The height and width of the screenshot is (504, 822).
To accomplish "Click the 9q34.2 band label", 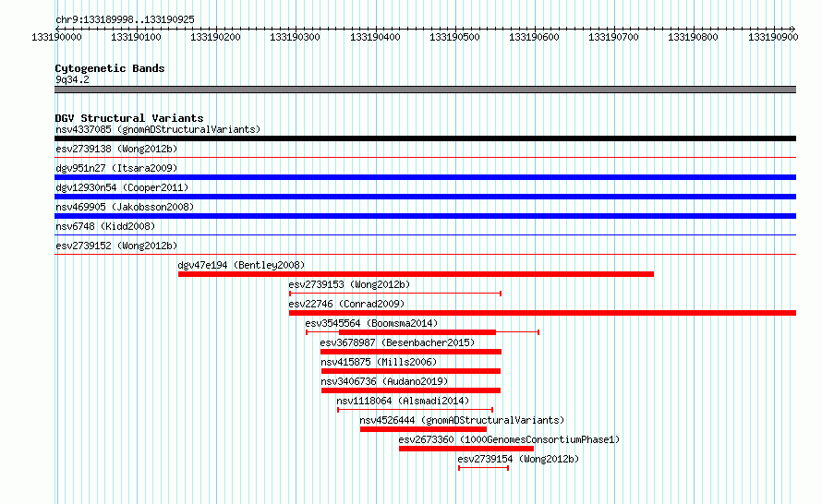I will tap(72, 79).
